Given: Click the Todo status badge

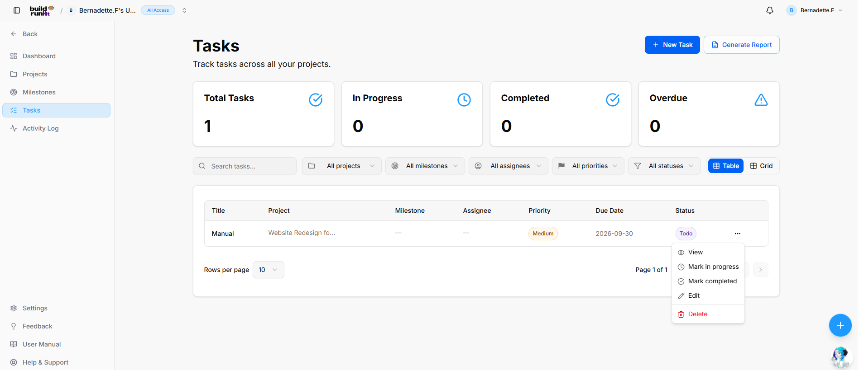Looking at the screenshot, I should coord(686,234).
